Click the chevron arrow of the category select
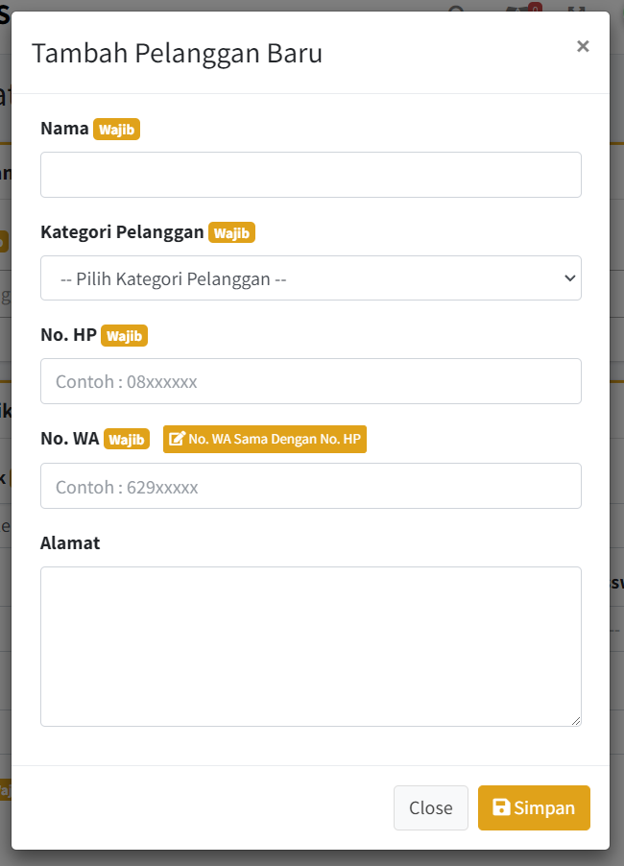 point(569,278)
